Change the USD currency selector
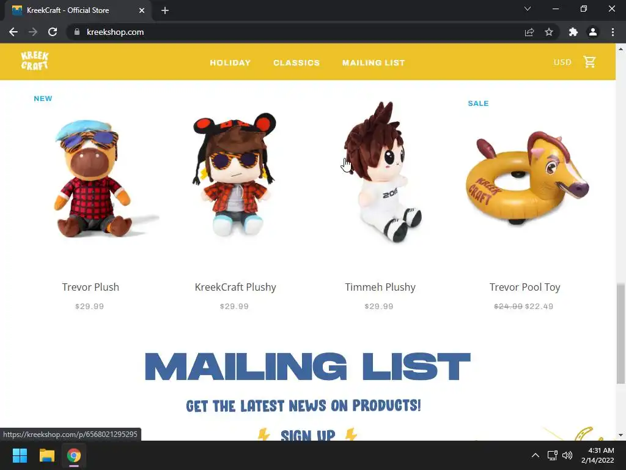The image size is (626, 470). click(562, 62)
